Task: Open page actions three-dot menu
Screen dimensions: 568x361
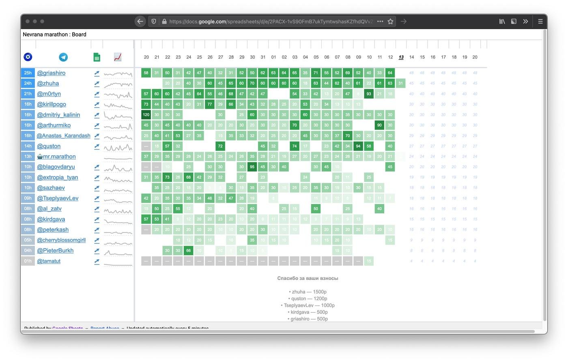Action: tap(380, 21)
